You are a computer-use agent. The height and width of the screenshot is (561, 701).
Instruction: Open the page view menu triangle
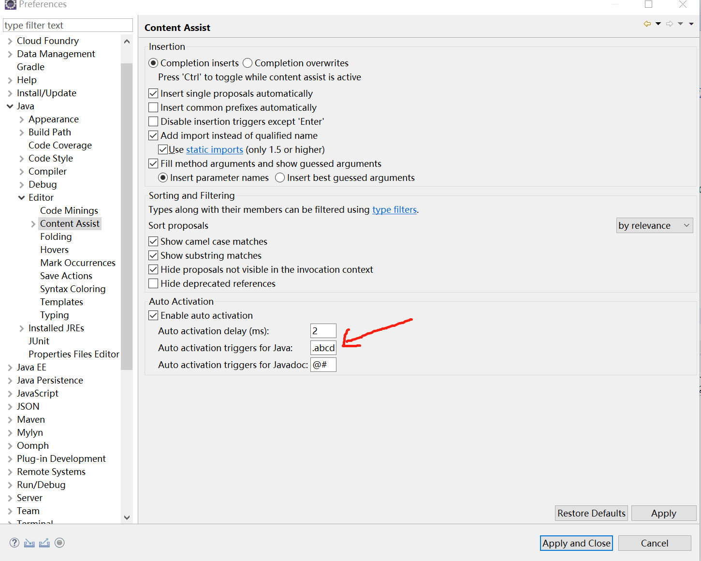(691, 24)
